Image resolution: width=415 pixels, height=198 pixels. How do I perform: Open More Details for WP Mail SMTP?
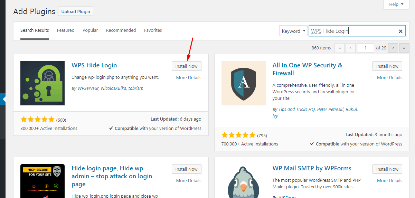point(389,180)
